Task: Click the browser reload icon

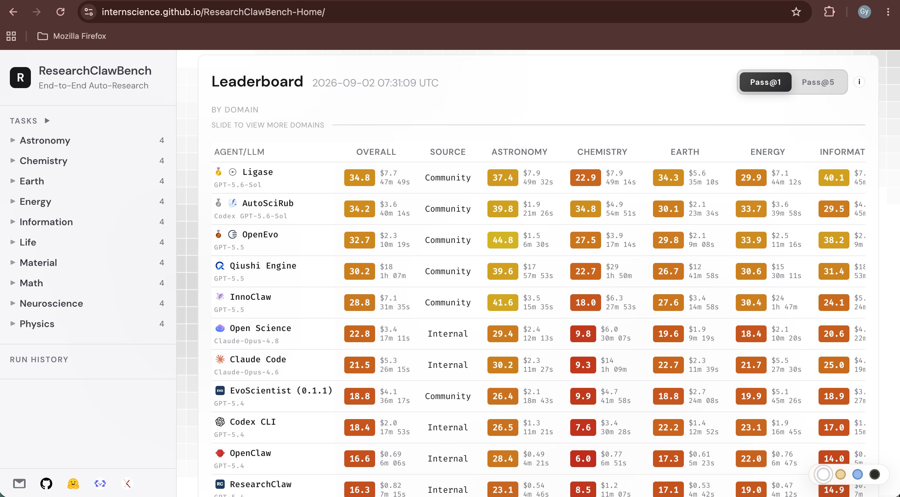Action: click(x=60, y=12)
